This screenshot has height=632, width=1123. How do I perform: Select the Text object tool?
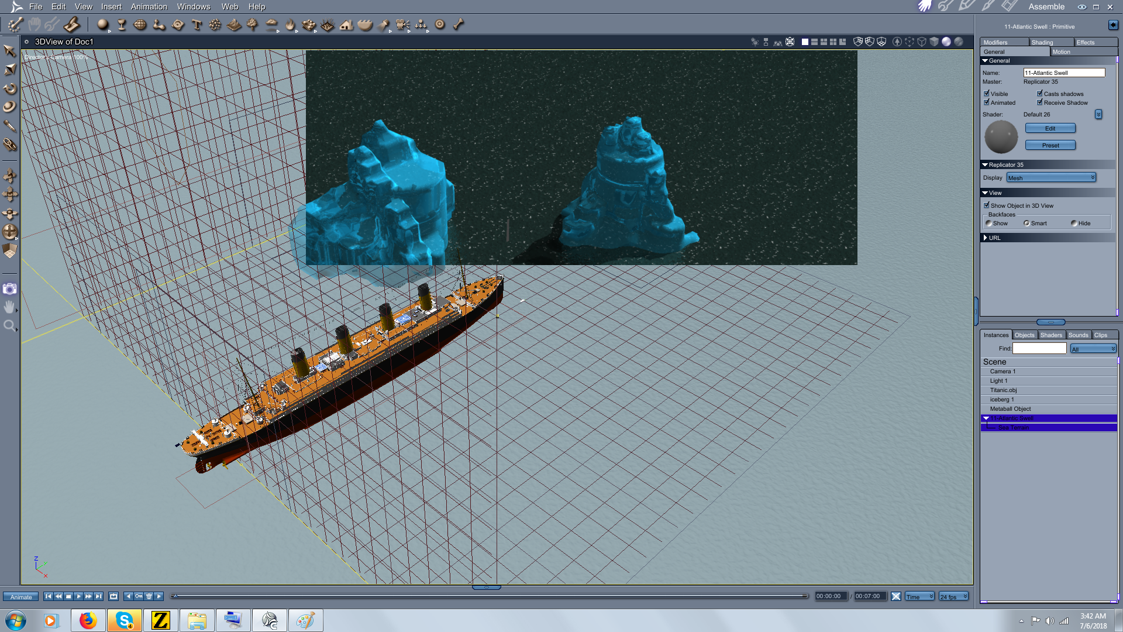pos(197,25)
